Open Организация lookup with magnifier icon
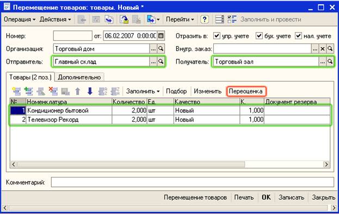This screenshot has width=339, height=214. tap(161, 49)
